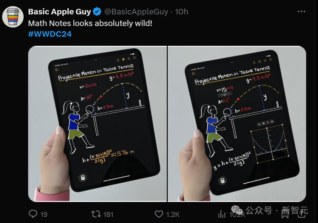Open the 10h timestamp link
The width and height of the screenshot is (318, 223).
[x=182, y=12]
